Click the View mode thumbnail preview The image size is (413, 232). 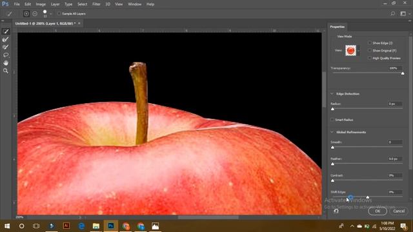pos(350,50)
